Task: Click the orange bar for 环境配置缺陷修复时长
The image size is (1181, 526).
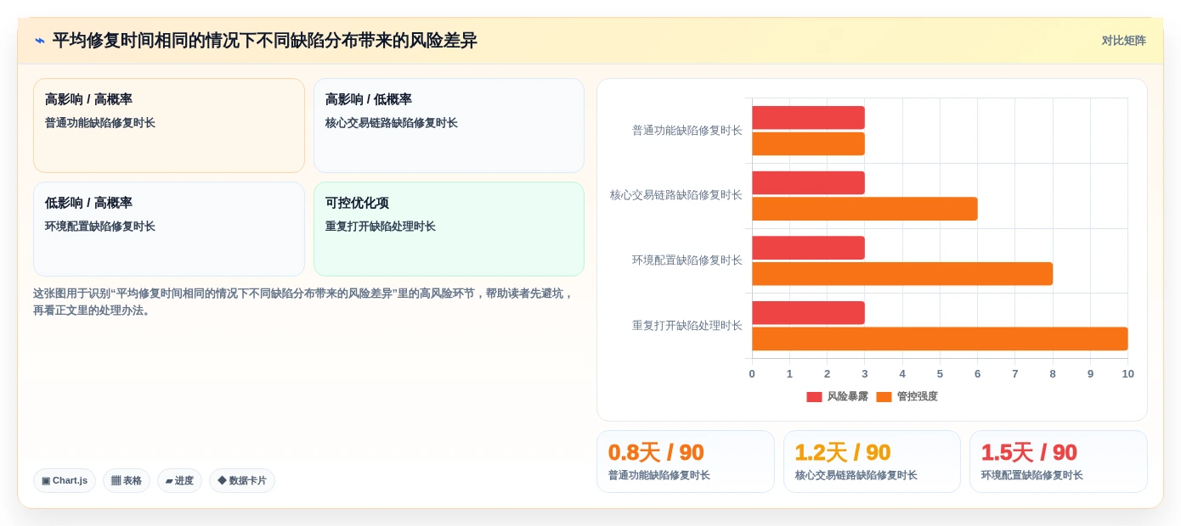Action: click(x=902, y=274)
